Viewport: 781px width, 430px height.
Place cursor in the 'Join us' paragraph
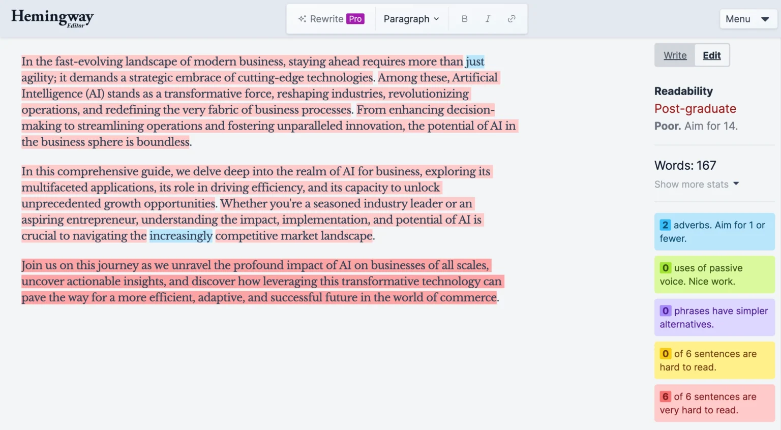point(259,281)
